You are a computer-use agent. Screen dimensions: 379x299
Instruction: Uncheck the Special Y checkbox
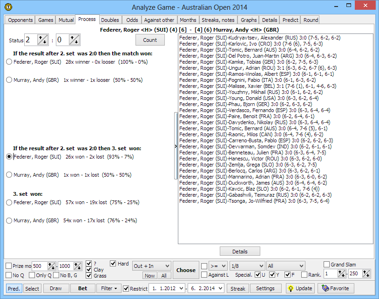pyautogui.click(x=272, y=275)
